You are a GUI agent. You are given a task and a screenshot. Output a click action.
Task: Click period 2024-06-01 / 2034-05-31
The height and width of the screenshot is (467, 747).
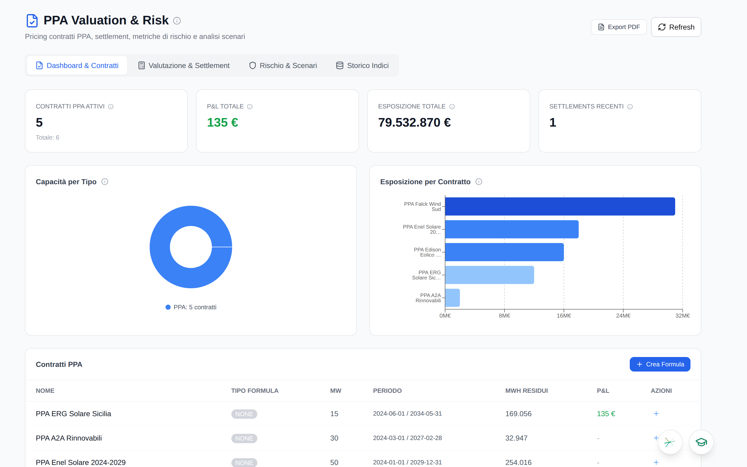[x=407, y=414]
